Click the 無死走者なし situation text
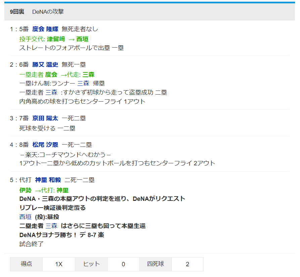The image size is (300, 277). tap(80, 29)
